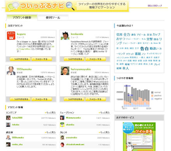171x151 pixels.
Task: Select the ohanika yellow avatar icon
Action: (62, 125)
